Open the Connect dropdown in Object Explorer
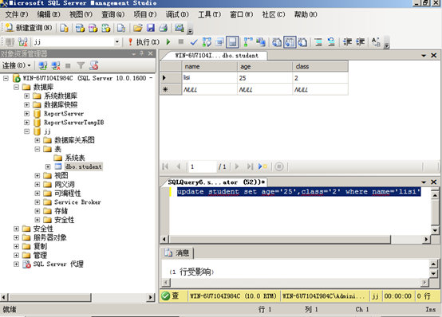This screenshot has height=317, width=442. [16, 65]
